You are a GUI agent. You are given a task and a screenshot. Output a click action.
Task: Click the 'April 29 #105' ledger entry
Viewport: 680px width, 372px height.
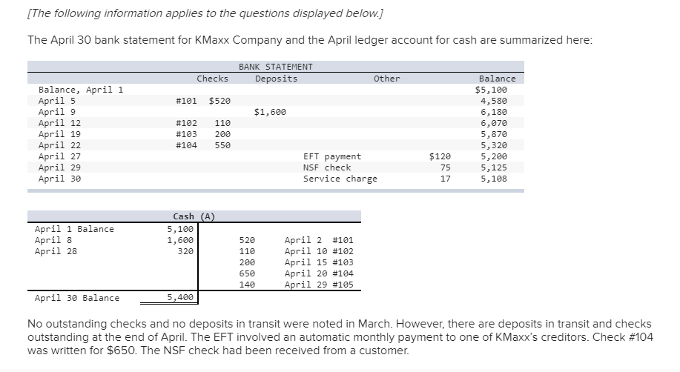pos(319,285)
